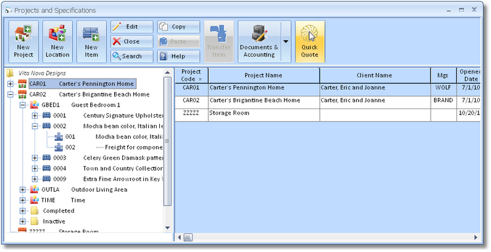Click the Transfer Item button

click(219, 42)
